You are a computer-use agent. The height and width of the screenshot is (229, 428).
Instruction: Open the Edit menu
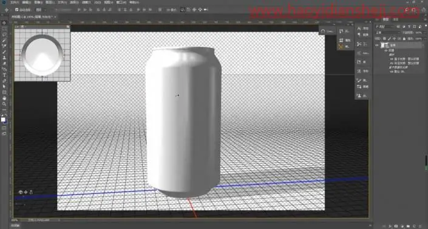coord(27,2)
